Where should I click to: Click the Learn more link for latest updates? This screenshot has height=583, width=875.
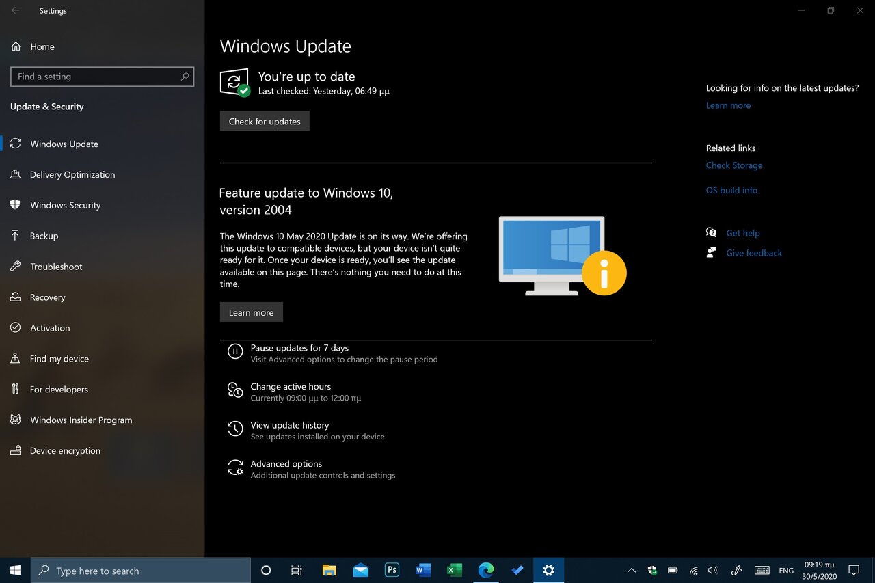(728, 105)
